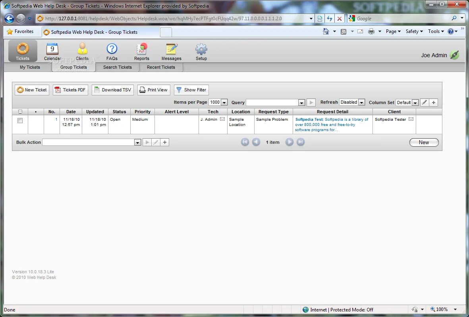The image size is (469, 317).
Task: Edit the column set with pencil icon
Action: pyautogui.click(x=425, y=102)
